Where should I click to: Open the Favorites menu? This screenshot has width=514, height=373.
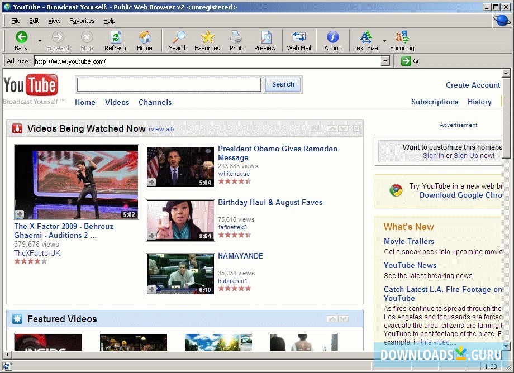pyautogui.click(x=82, y=21)
